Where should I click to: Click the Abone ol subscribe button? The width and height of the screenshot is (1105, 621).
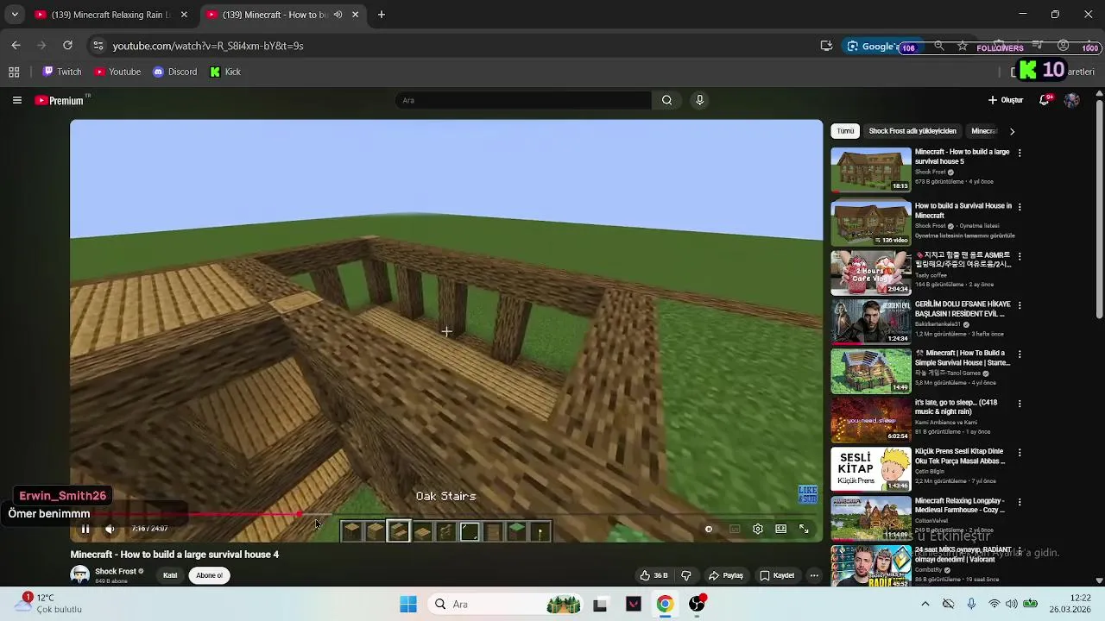(209, 575)
